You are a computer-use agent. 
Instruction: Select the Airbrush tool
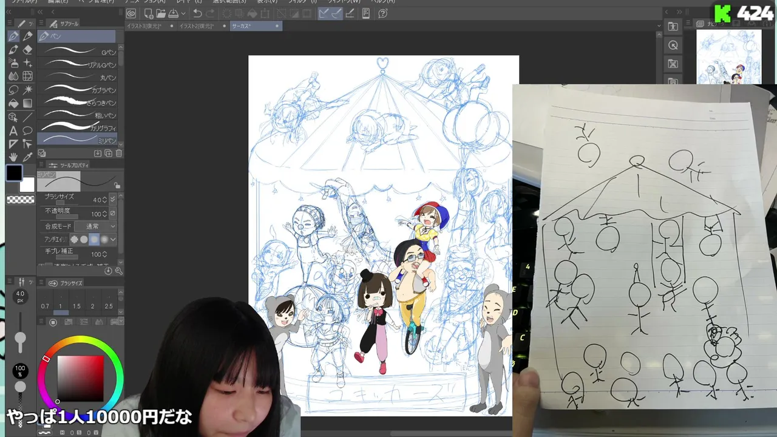pos(13,63)
